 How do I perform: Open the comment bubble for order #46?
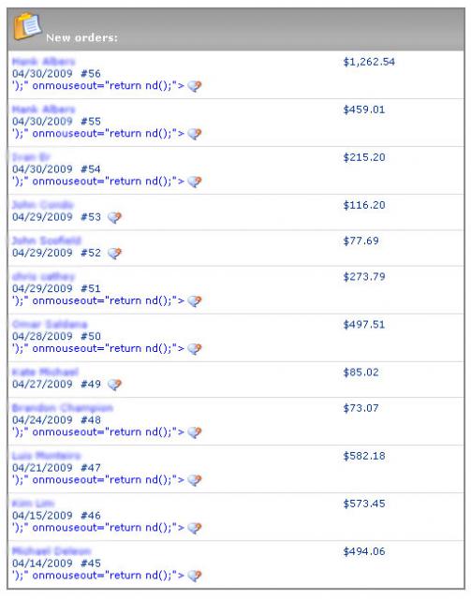[x=194, y=528]
